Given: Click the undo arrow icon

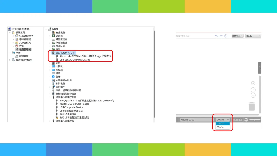Looking at the screenshot, I should point(216,36).
